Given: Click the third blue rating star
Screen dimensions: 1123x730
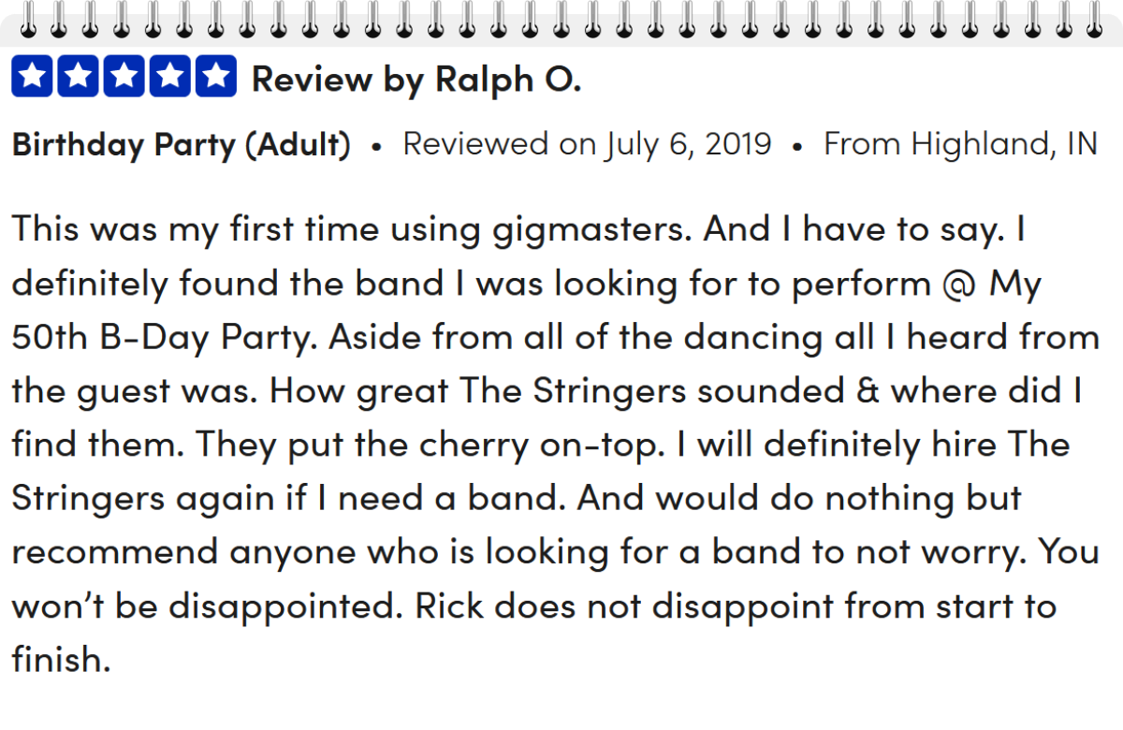Looking at the screenshot, I should pos(124,77).
